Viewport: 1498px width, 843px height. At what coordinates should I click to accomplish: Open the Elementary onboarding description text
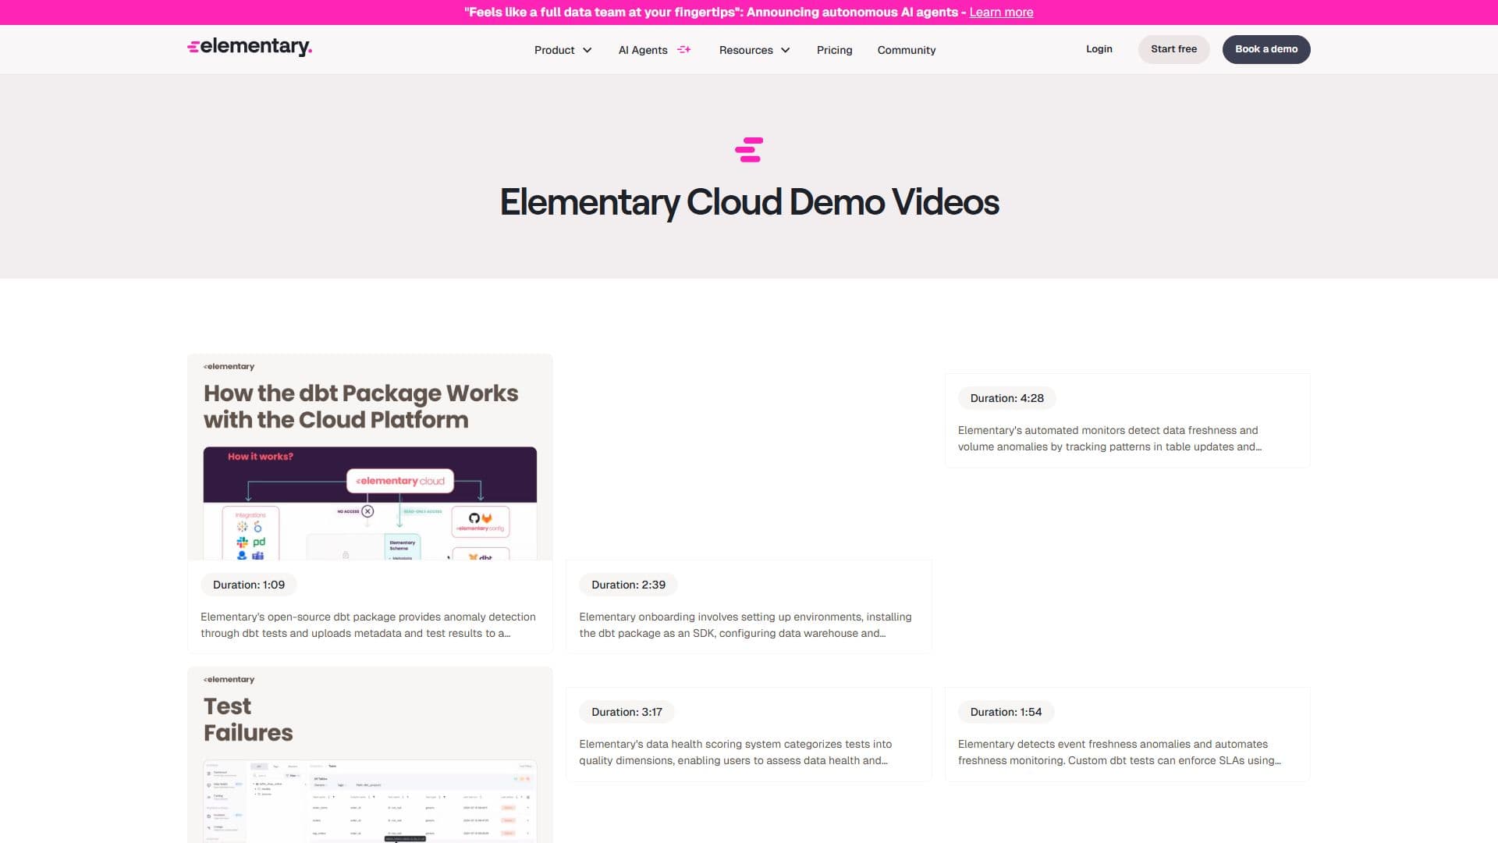(745, 625)
